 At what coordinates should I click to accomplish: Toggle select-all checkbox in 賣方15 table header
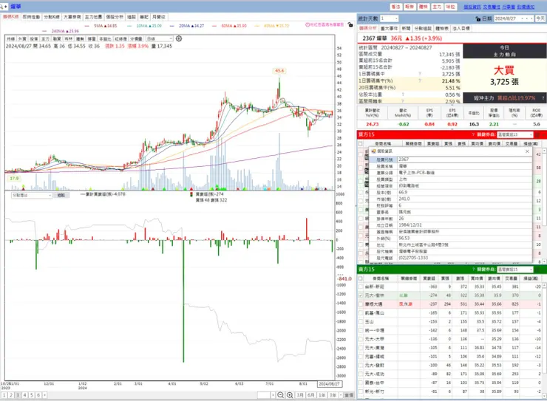point(361,278)
